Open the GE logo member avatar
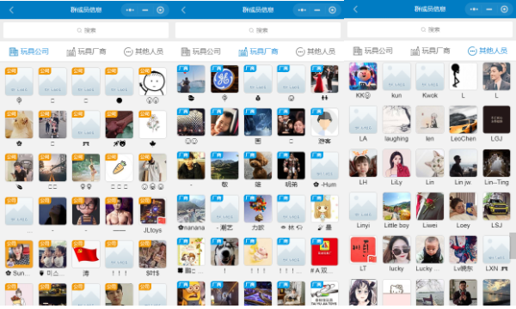Screen dimensions: 516x309 (224, 79)
